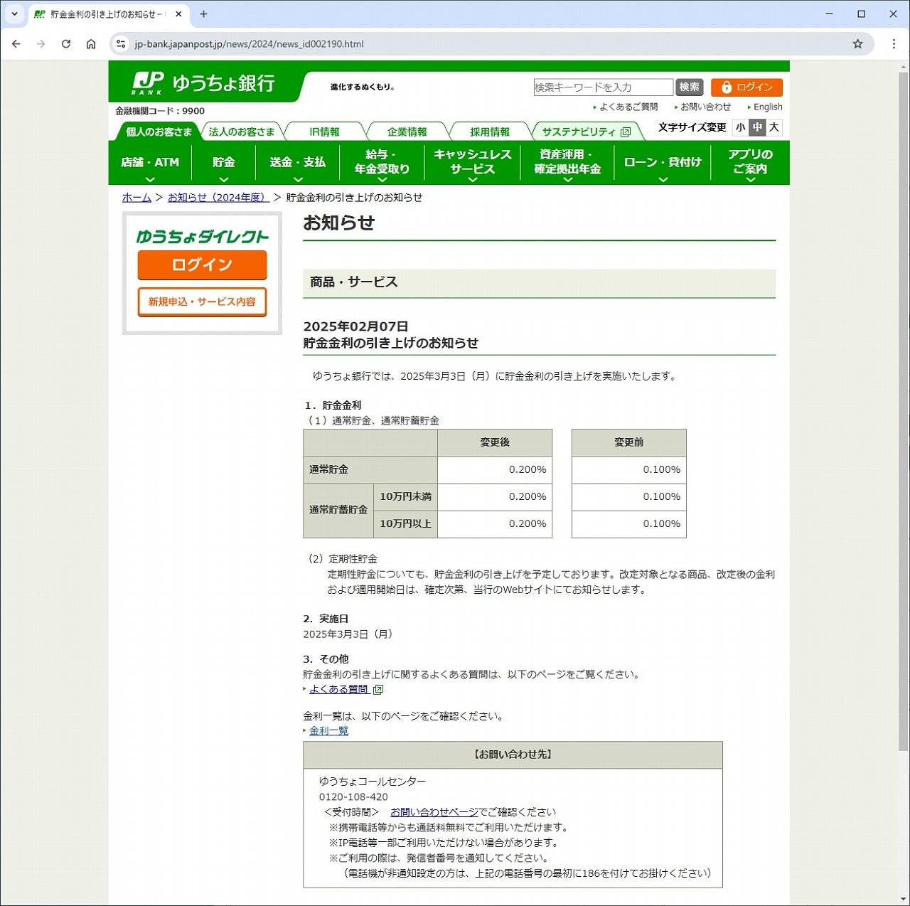Open the IR情報 tab
The width and height of the screenshot is (910, 906).
coord(324,132)
